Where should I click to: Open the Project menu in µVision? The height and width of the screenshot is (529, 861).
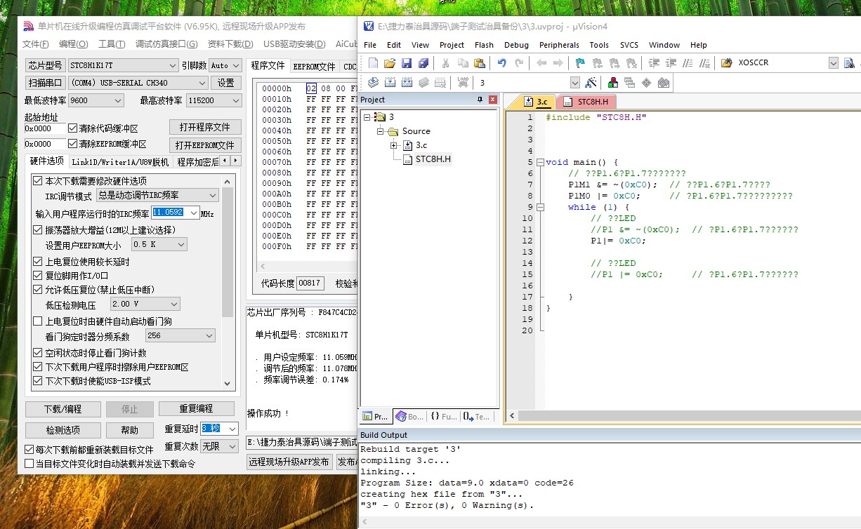click(x=452, y=45)
